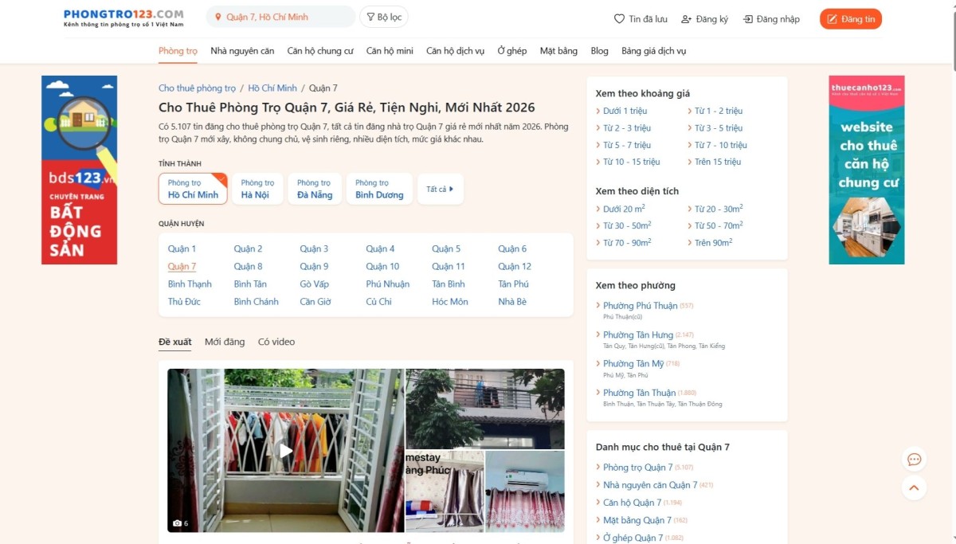
Task: Click the thuecanho123 banner ad
Action: click(x=867, y=170)
